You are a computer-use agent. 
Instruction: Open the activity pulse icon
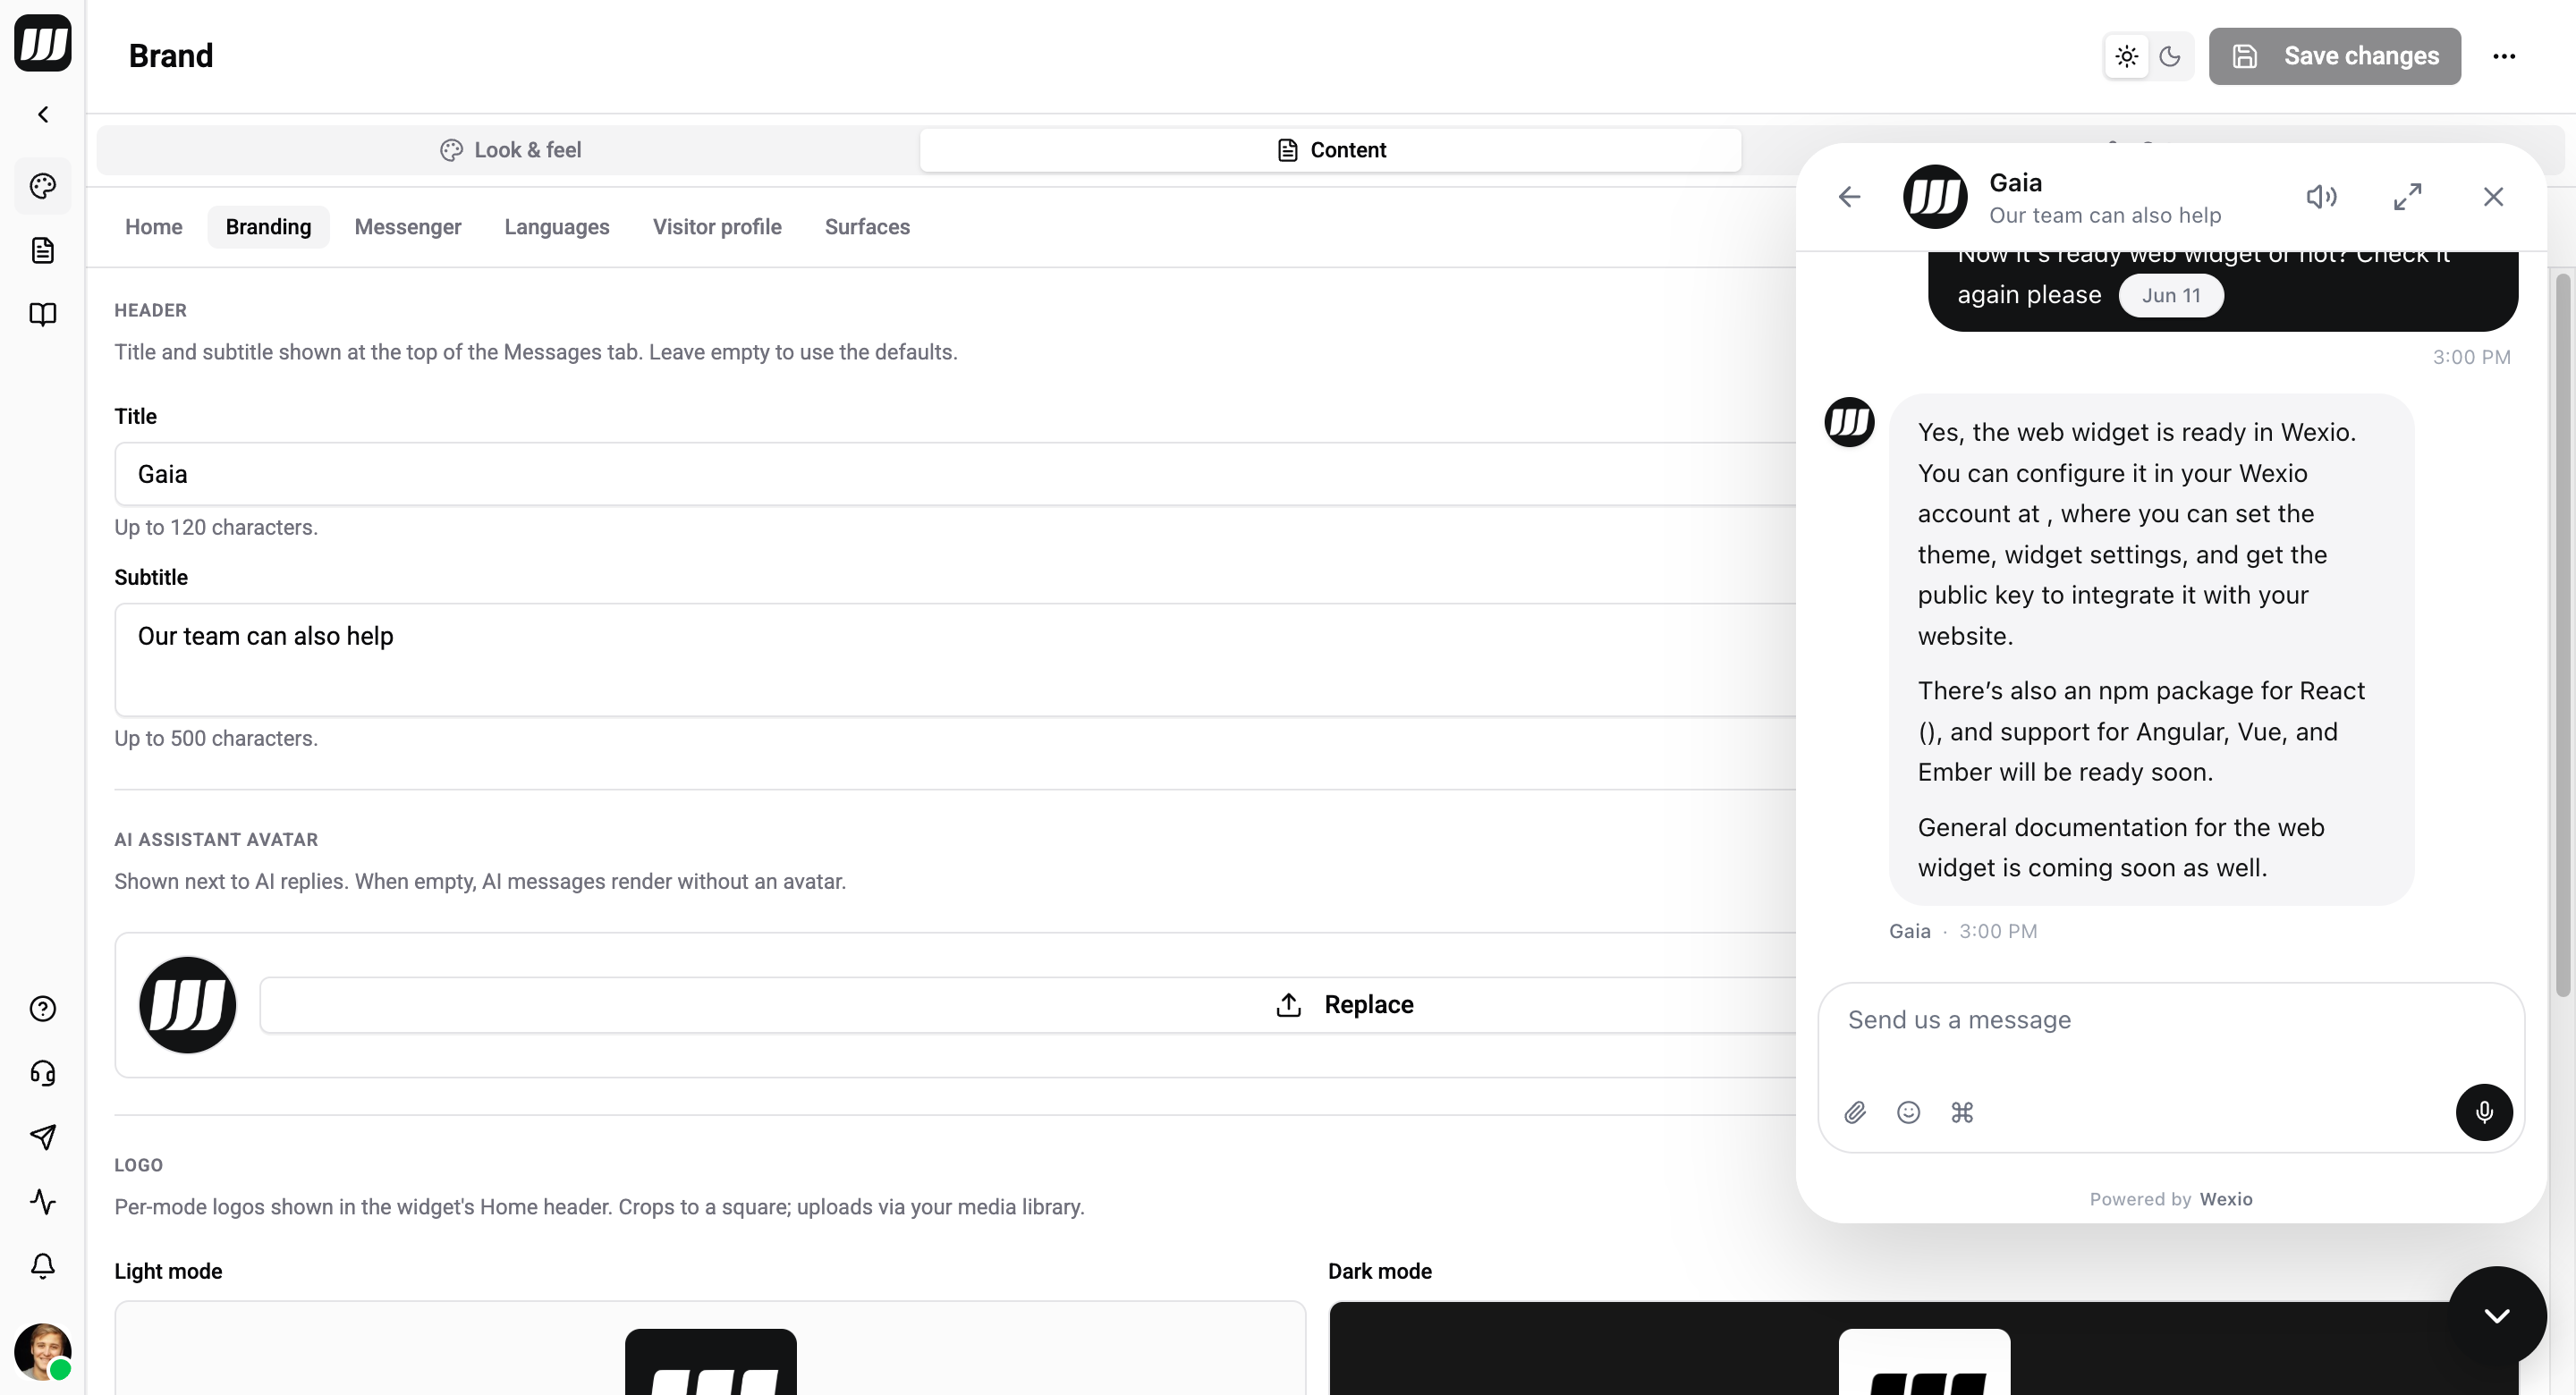(x=43, y=1201)
